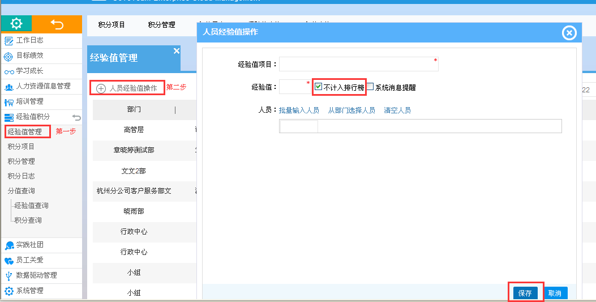
Task: Close the 经验值管理 panel tab
Action: click(177, 51)
